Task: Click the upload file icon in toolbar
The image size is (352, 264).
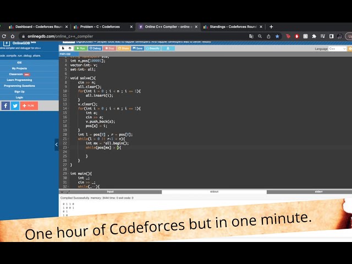Action: [70, 48]
